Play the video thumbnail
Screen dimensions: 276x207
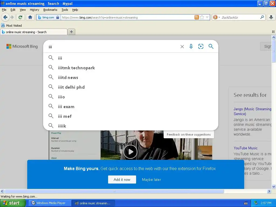(130, 152)
